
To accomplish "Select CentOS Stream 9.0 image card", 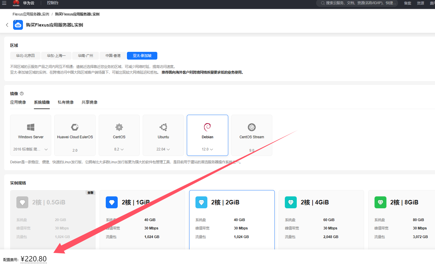I will 252,135.
